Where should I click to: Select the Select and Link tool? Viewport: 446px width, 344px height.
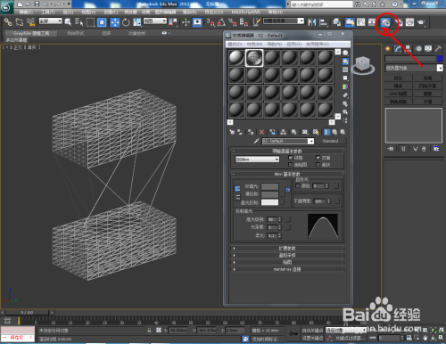[8, 22]
